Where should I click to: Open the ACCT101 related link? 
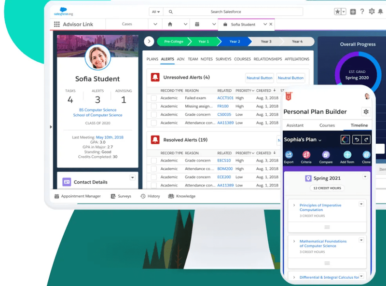click(x=225, y=98)
